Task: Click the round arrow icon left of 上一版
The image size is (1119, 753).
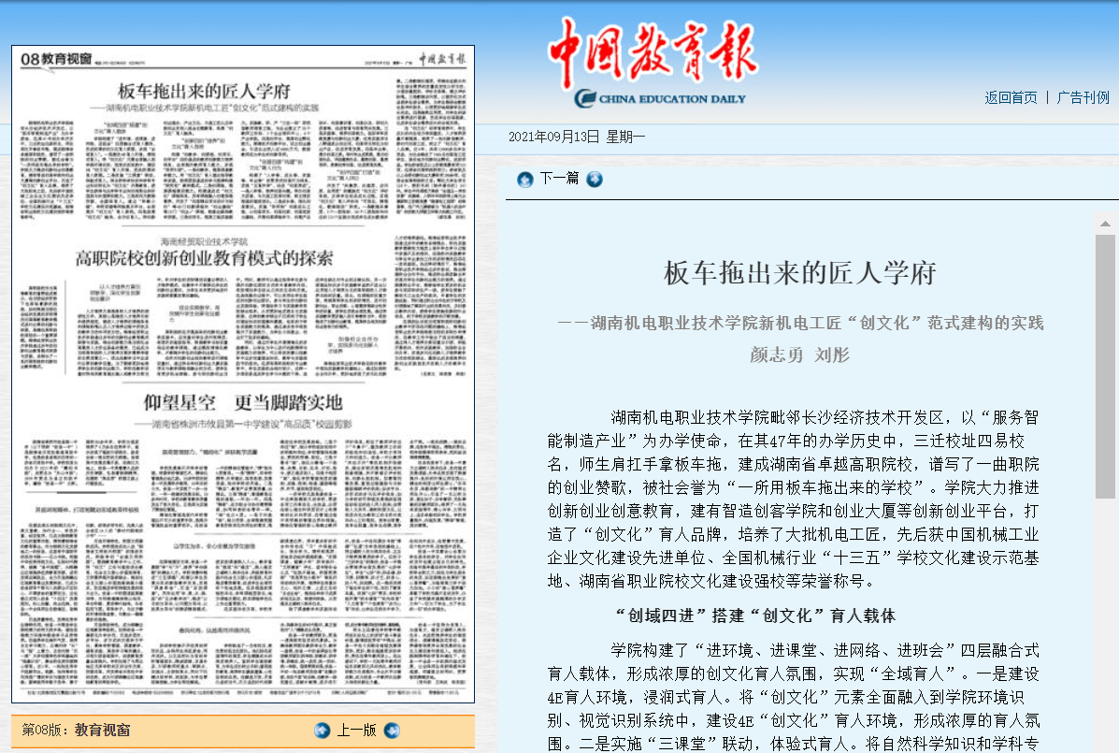Action: click(x=323, y=731)
